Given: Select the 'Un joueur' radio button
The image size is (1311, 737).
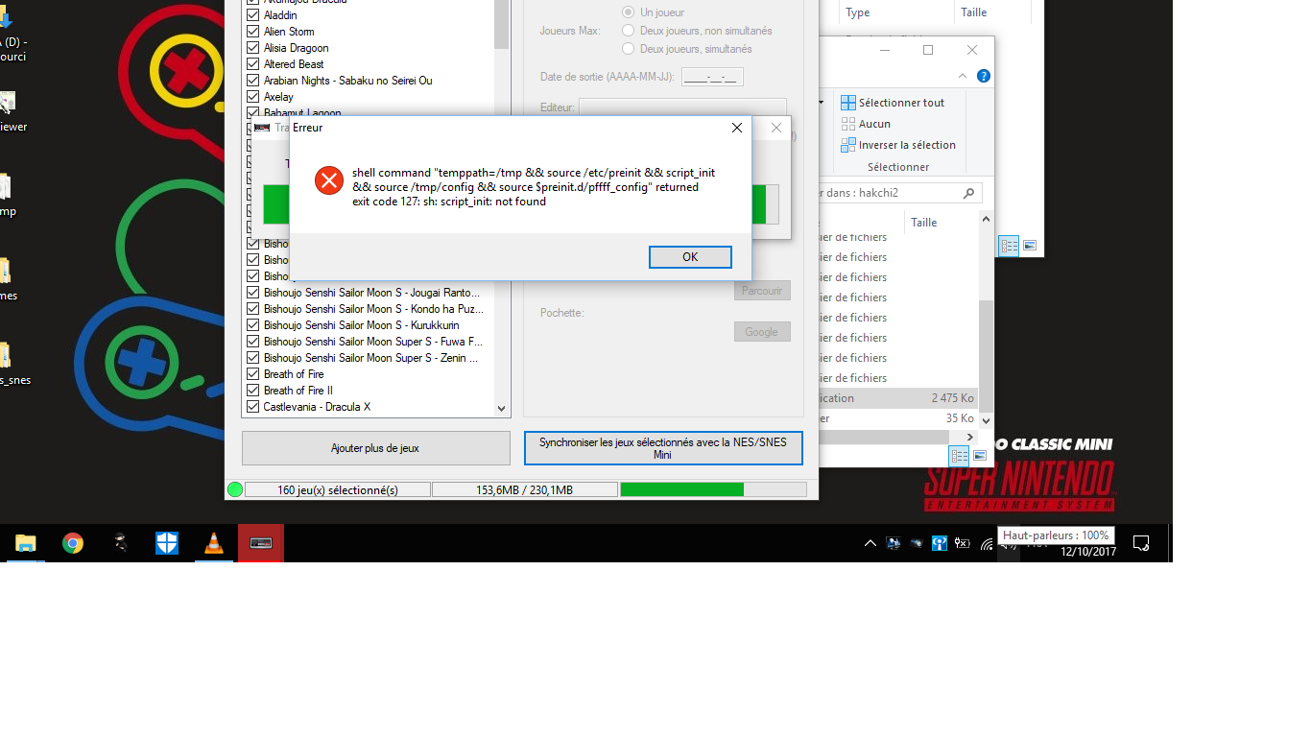Looking at the screenshot, I should 629,12.
